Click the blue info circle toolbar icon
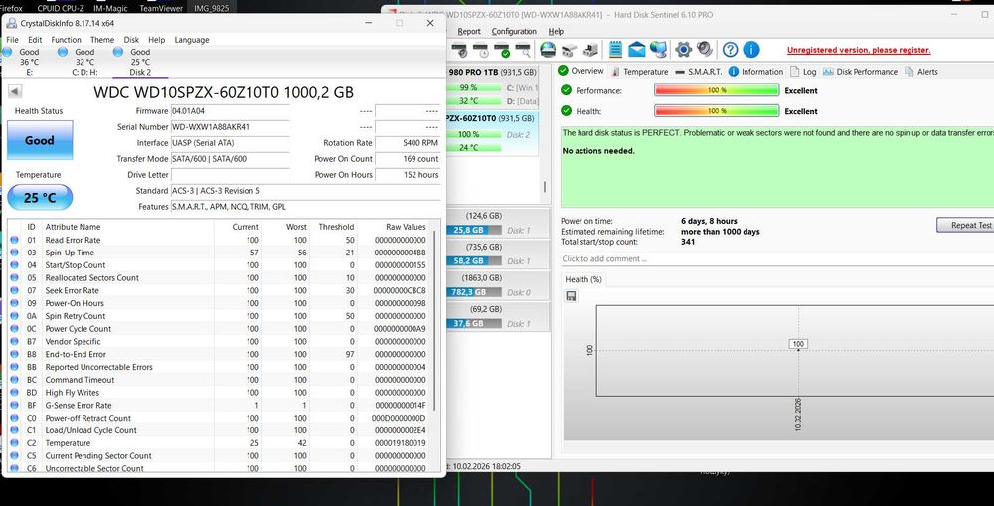994x506 pixels. point(751,50)
